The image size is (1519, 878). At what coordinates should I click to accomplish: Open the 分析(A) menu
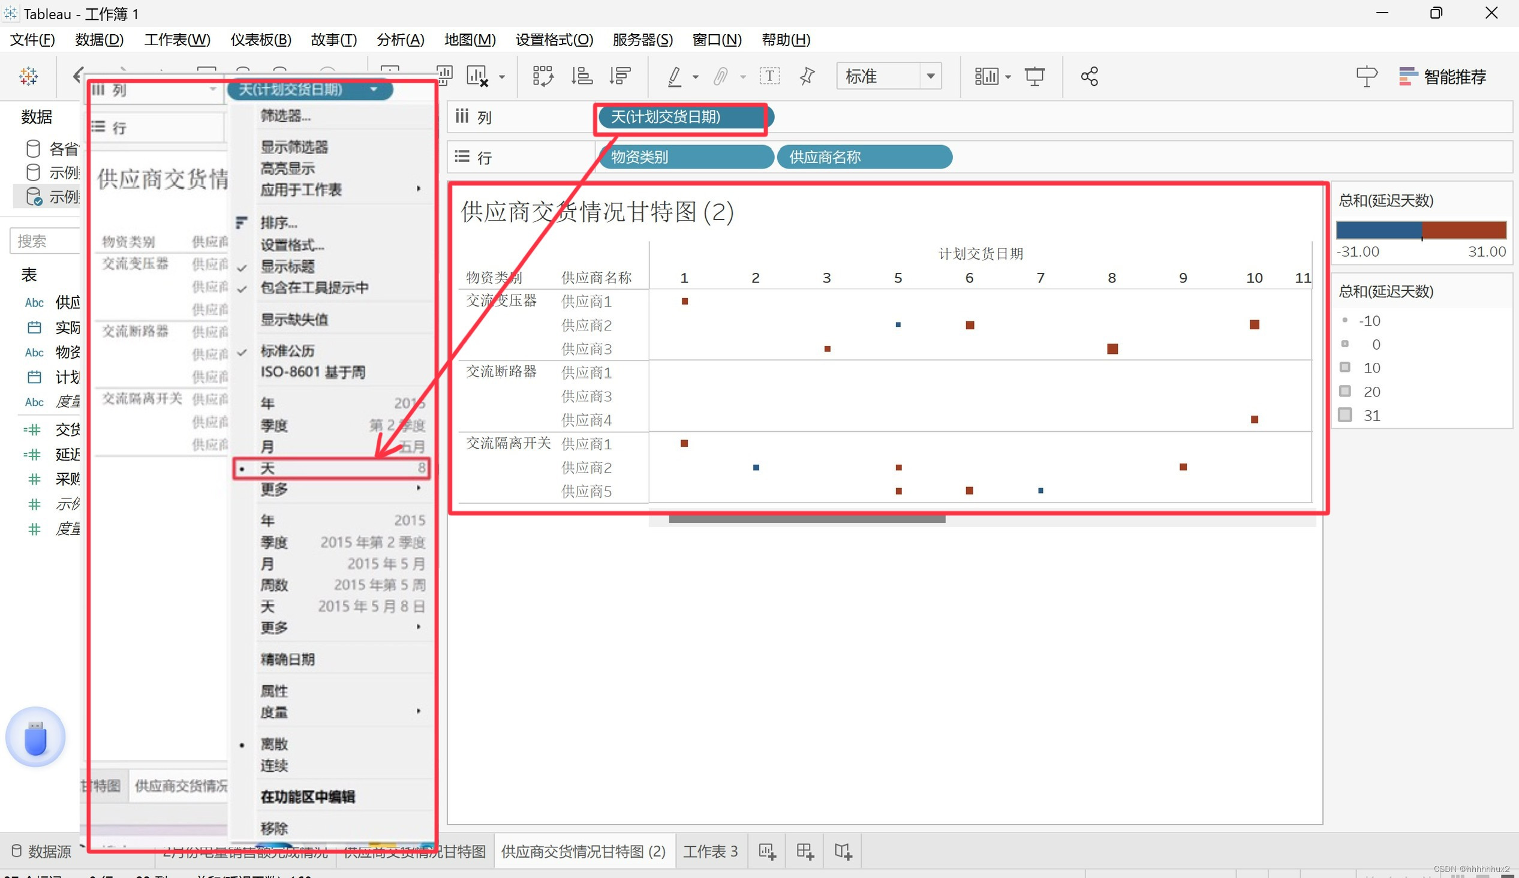click(x=400, y=40)
